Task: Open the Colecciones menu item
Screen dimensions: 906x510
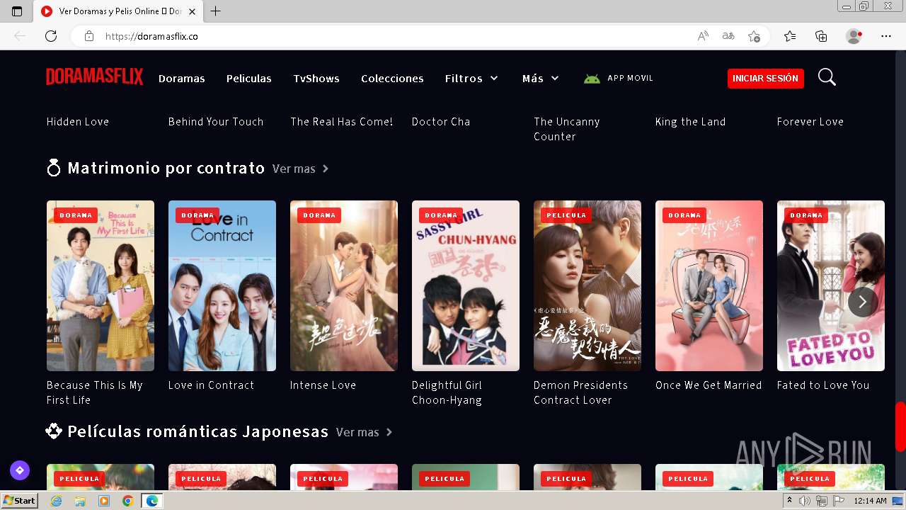Action: click(x=392, y=79)
